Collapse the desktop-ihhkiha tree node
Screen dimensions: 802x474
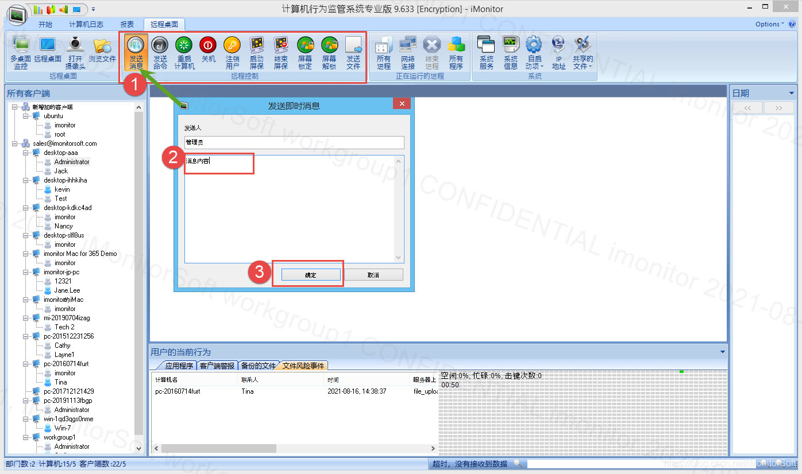(26, 180)
